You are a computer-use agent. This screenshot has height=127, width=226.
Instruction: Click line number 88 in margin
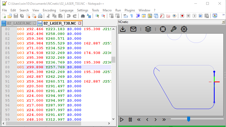click(7, 67)
